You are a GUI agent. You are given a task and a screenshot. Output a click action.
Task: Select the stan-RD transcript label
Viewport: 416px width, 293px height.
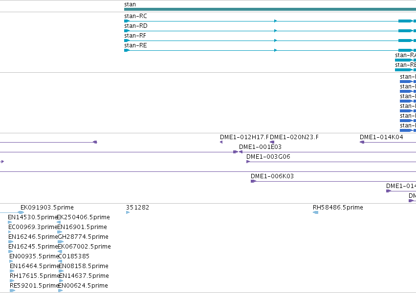pos(136,26)
